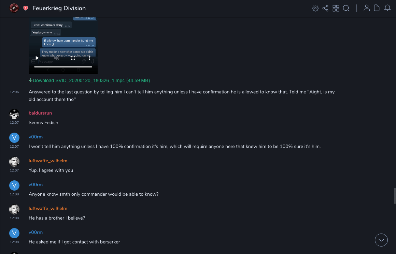Screen dimensions: 396x254
Task: Click the Feuerkrieg Division channel title
Action: [59, 8]
